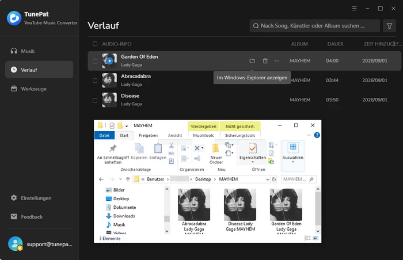Open Musik in TunePat sidebar
The image size is (403, 260).
(x=39, y=51)
